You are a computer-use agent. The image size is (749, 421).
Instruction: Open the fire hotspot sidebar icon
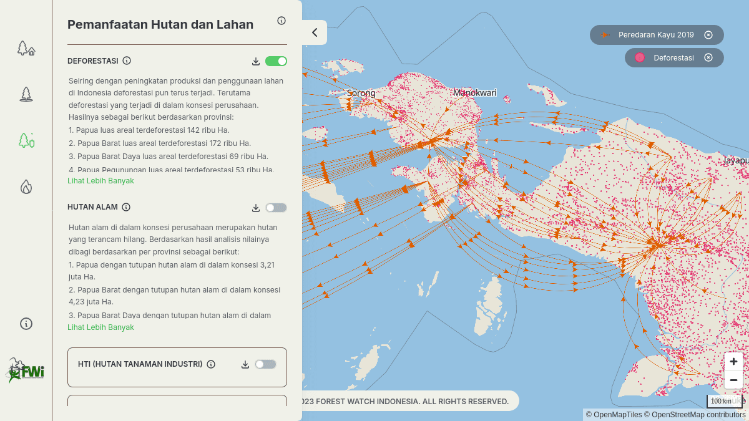tap(26, 186)
